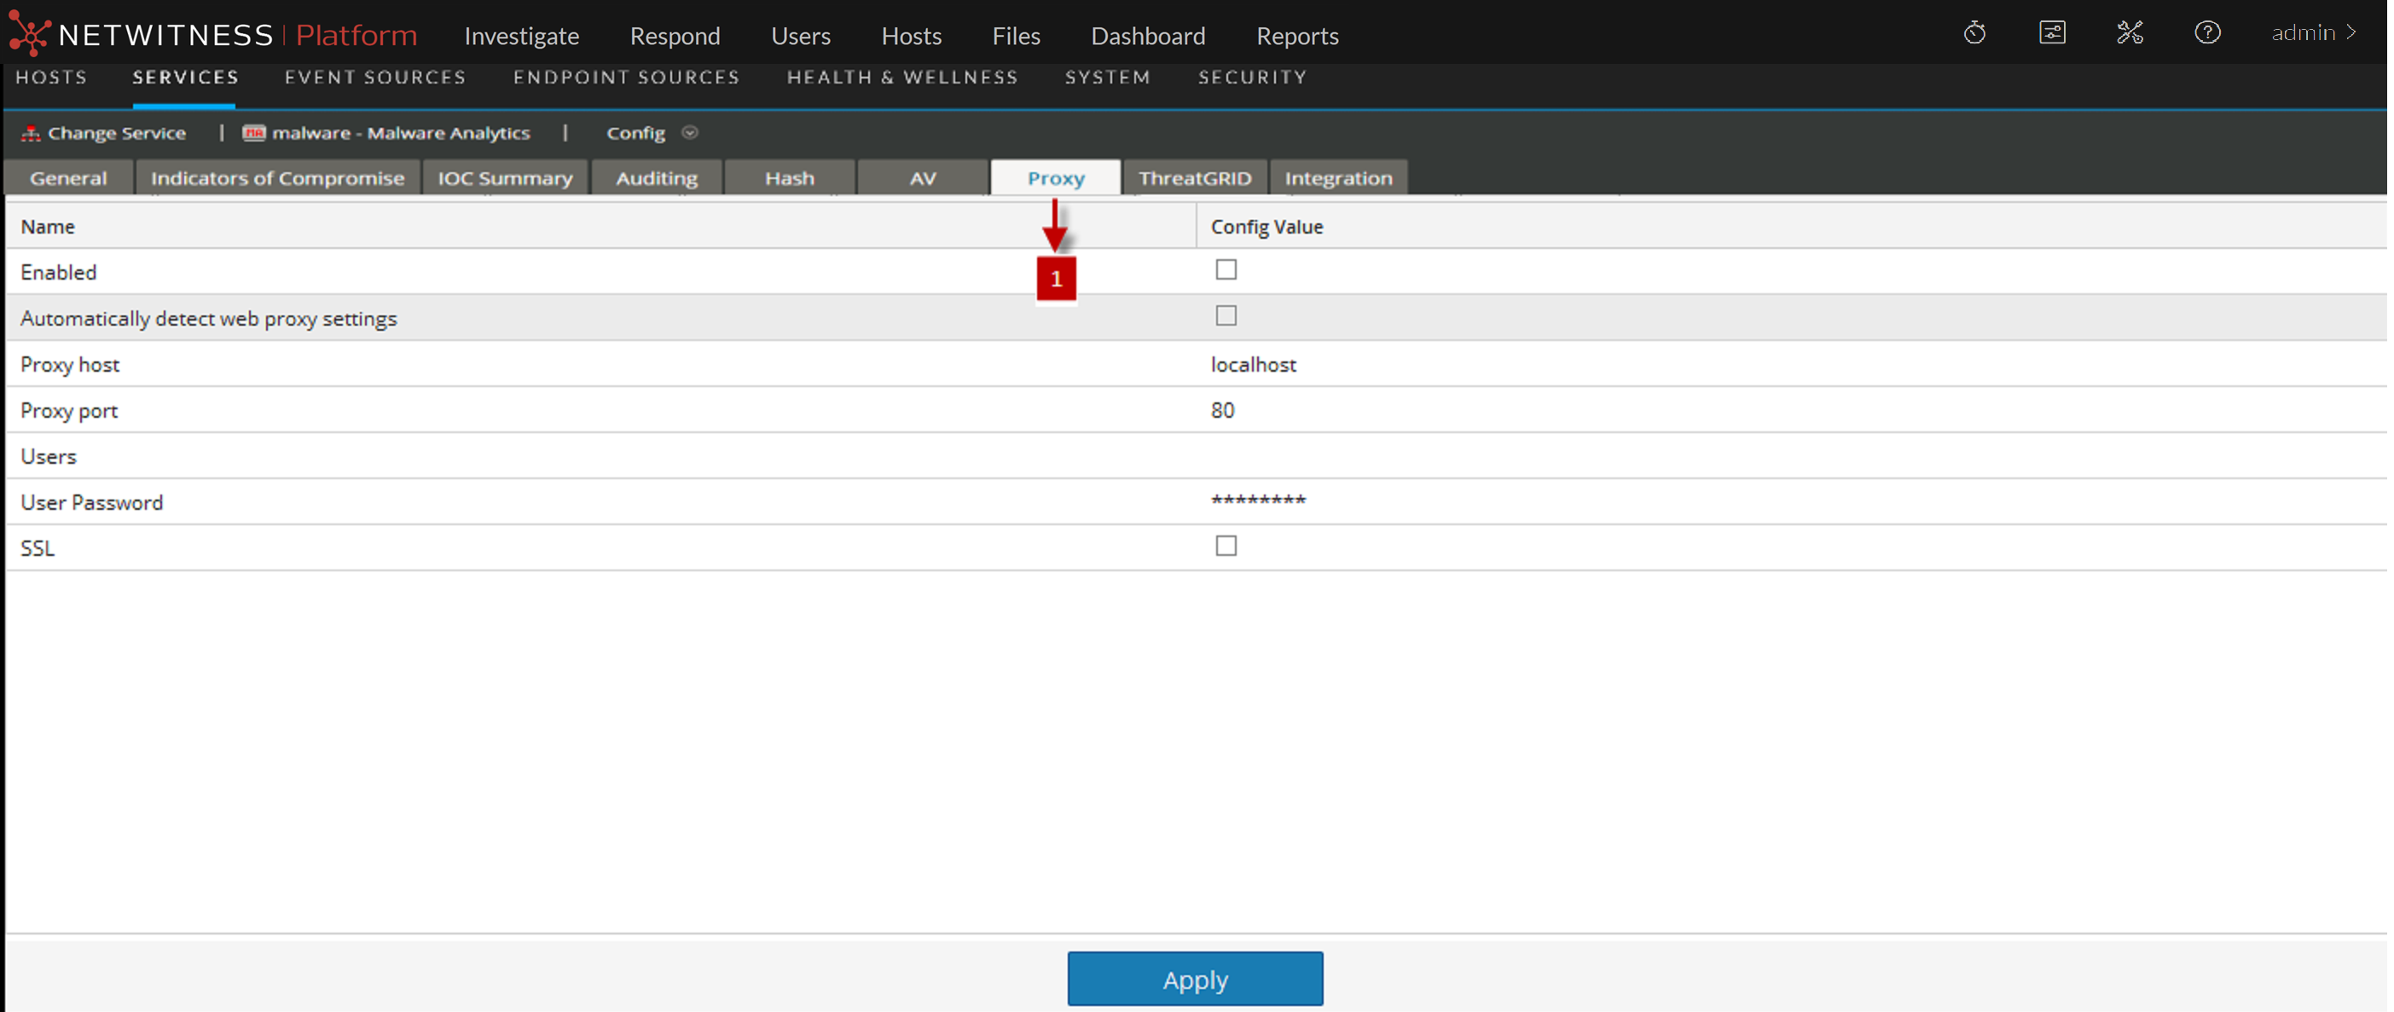
Task: Expand the admin user menu
Action: pos(2314,33)
